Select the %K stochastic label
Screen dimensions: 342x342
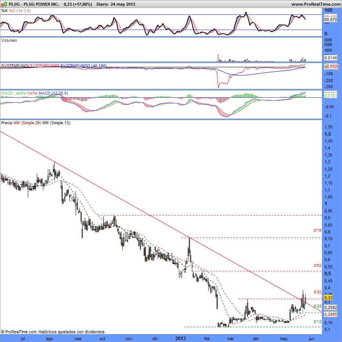click(4, 11)
